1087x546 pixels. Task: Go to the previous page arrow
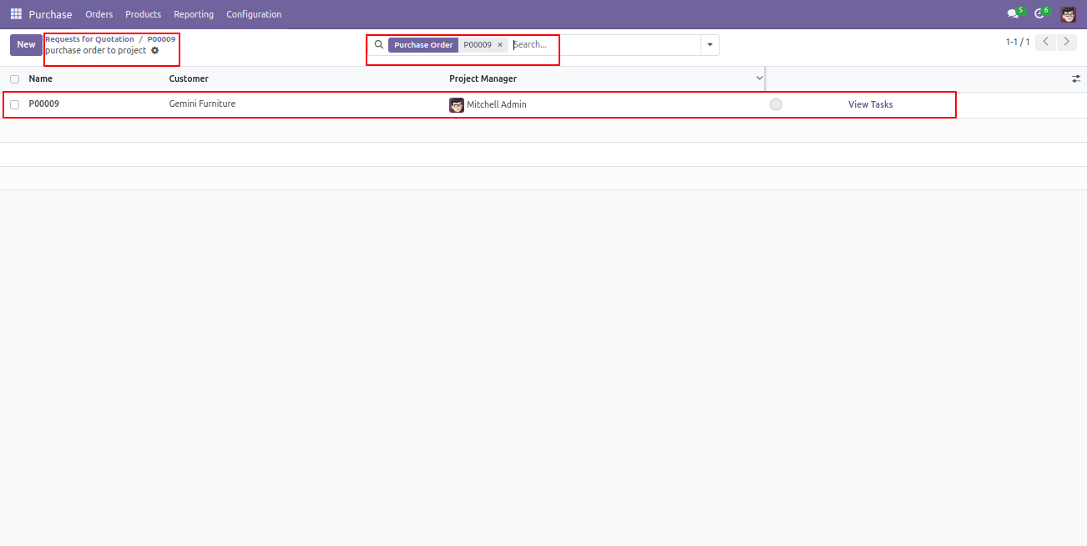point(1045,42)
